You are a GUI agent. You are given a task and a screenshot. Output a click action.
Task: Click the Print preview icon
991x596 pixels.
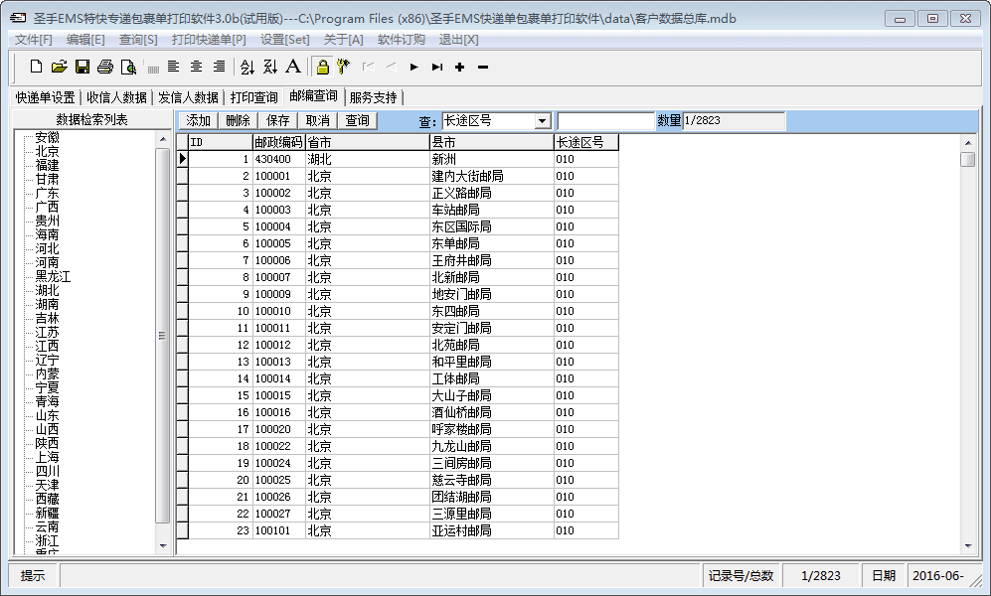pyautogui.click(x=128, y=67)
